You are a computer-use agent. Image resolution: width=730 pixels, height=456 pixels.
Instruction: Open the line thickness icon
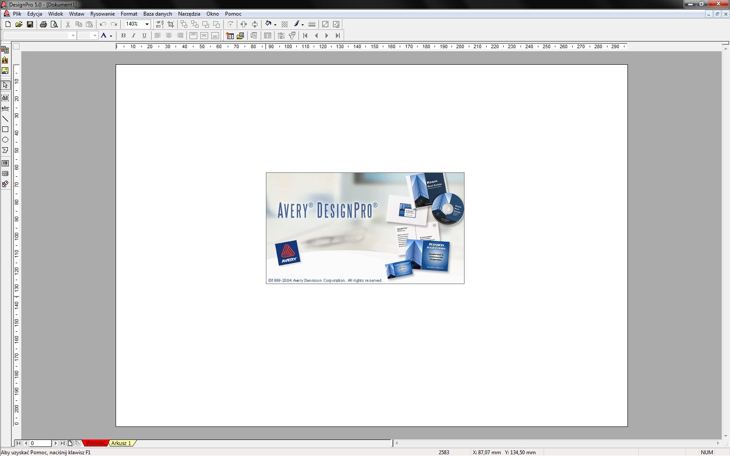coord(312,24)
